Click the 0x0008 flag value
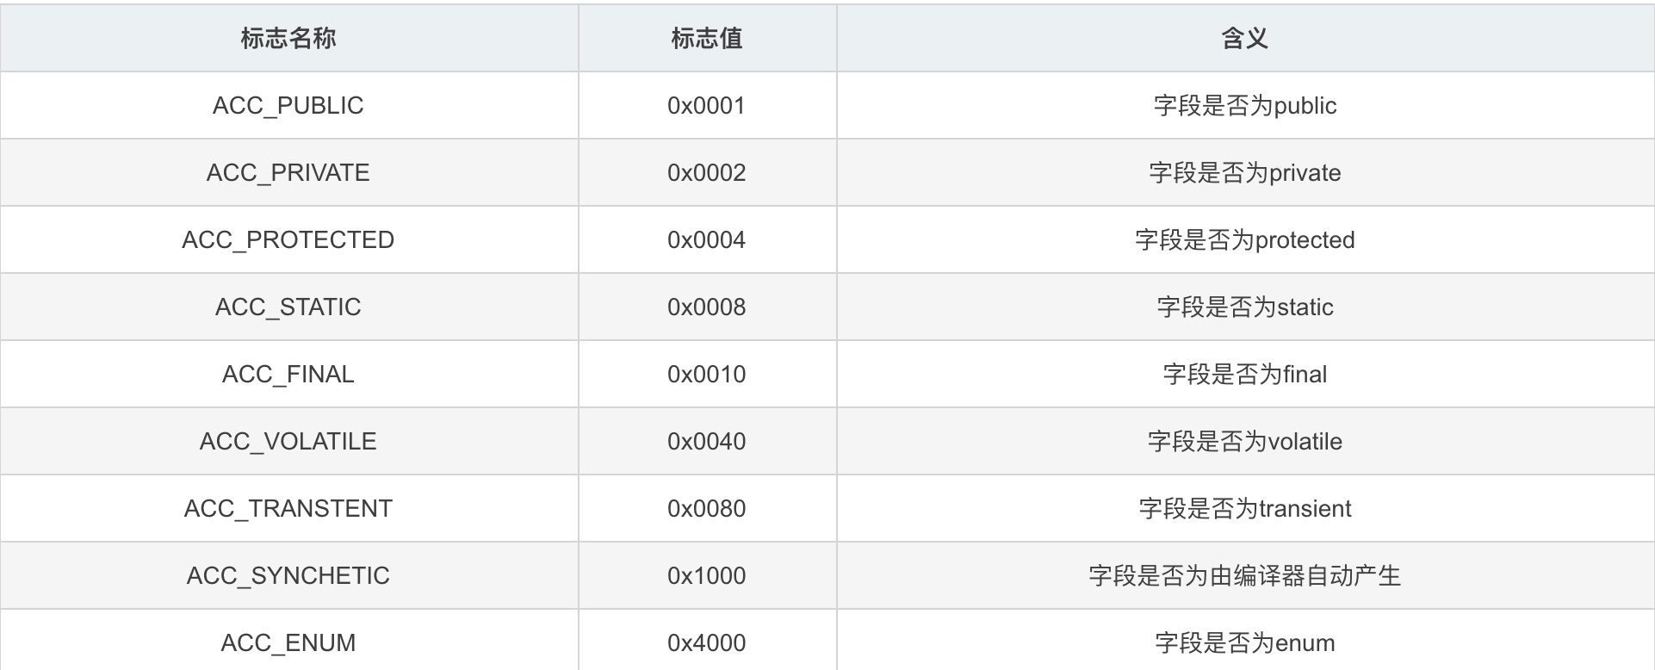1655x670 pixels. (707, 307)
